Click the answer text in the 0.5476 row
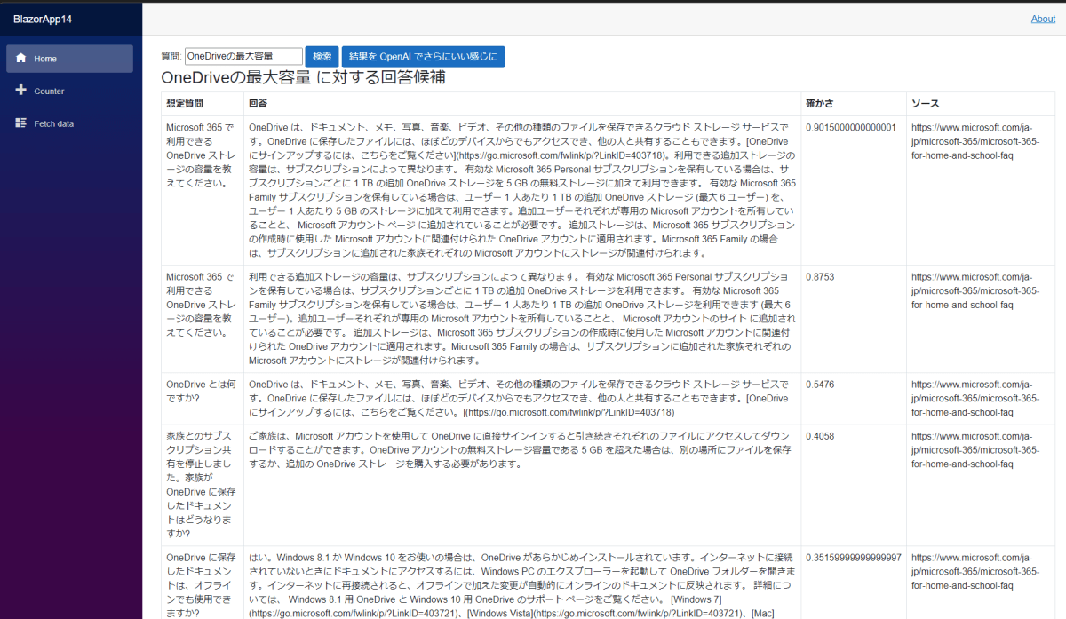Screen dimensions: 1066x619 (x=520, y=399)
